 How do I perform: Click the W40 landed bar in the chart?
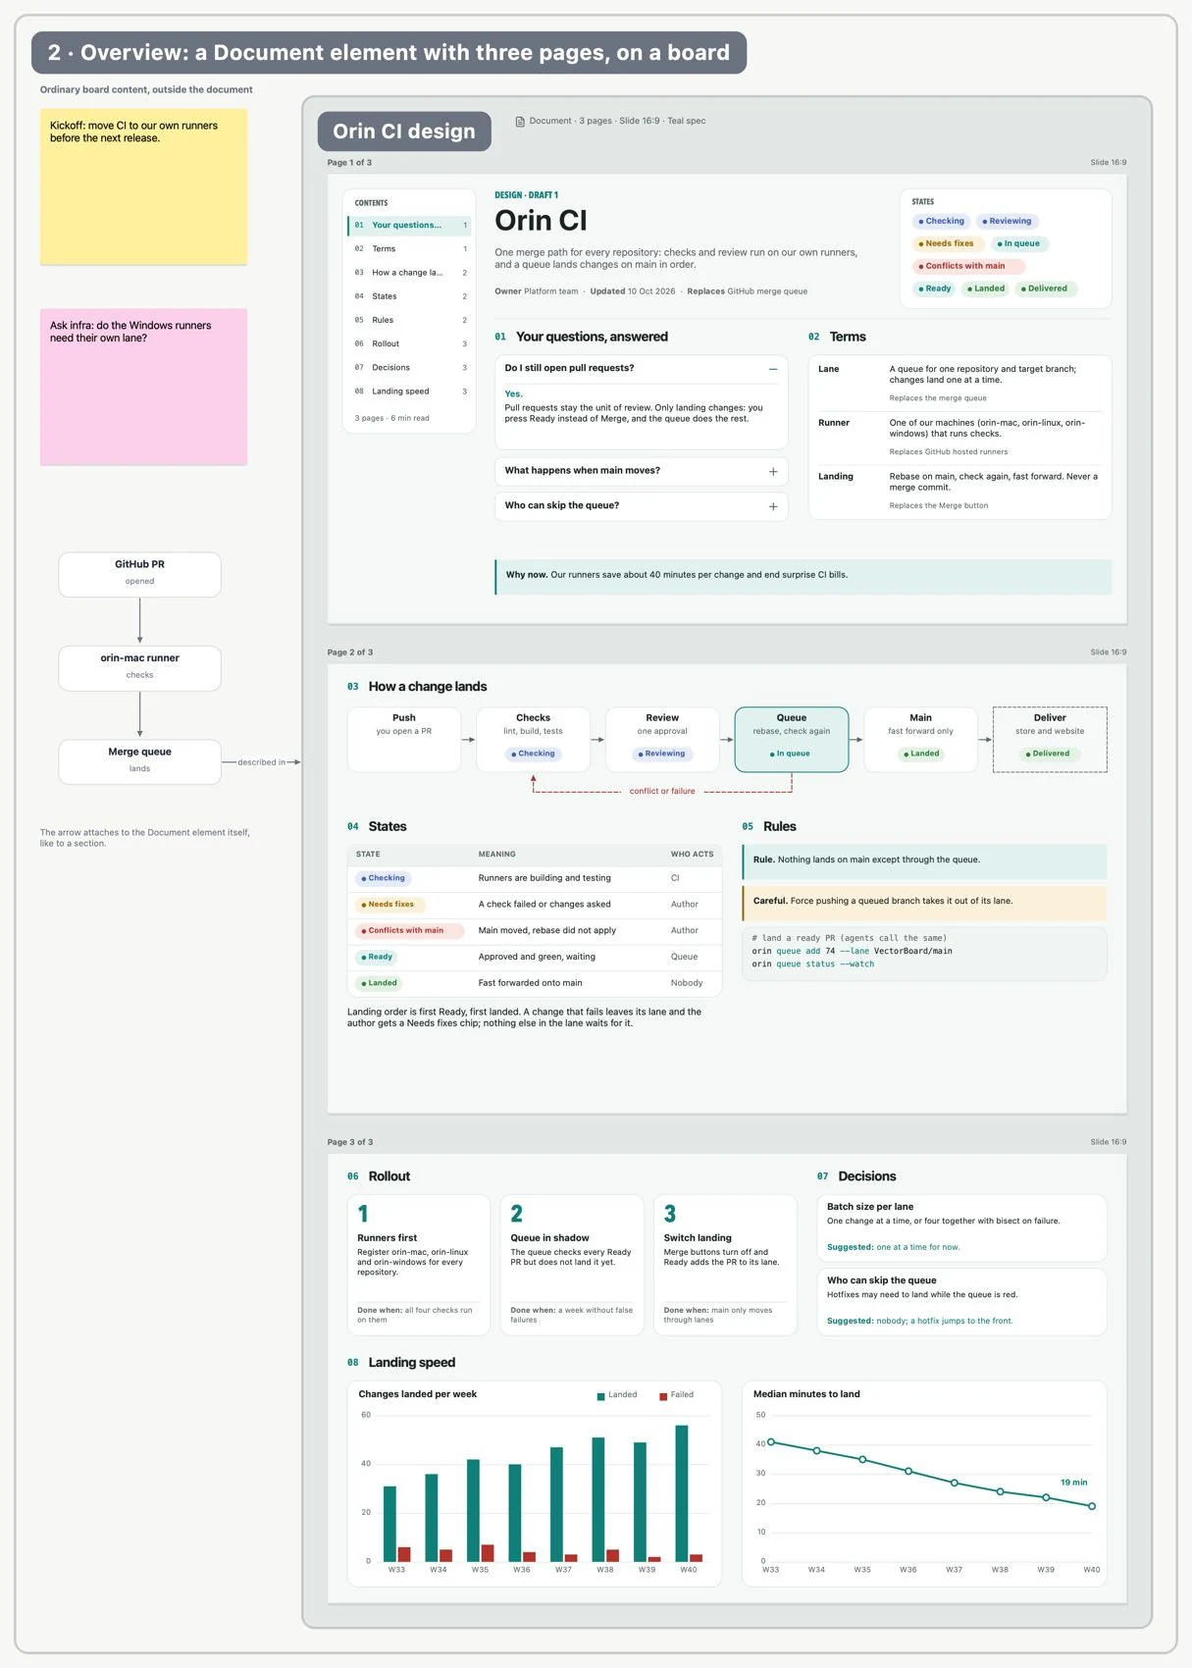(682, 1492)
